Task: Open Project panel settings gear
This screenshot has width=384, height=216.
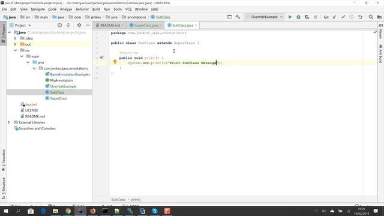Action: [79, 25]
